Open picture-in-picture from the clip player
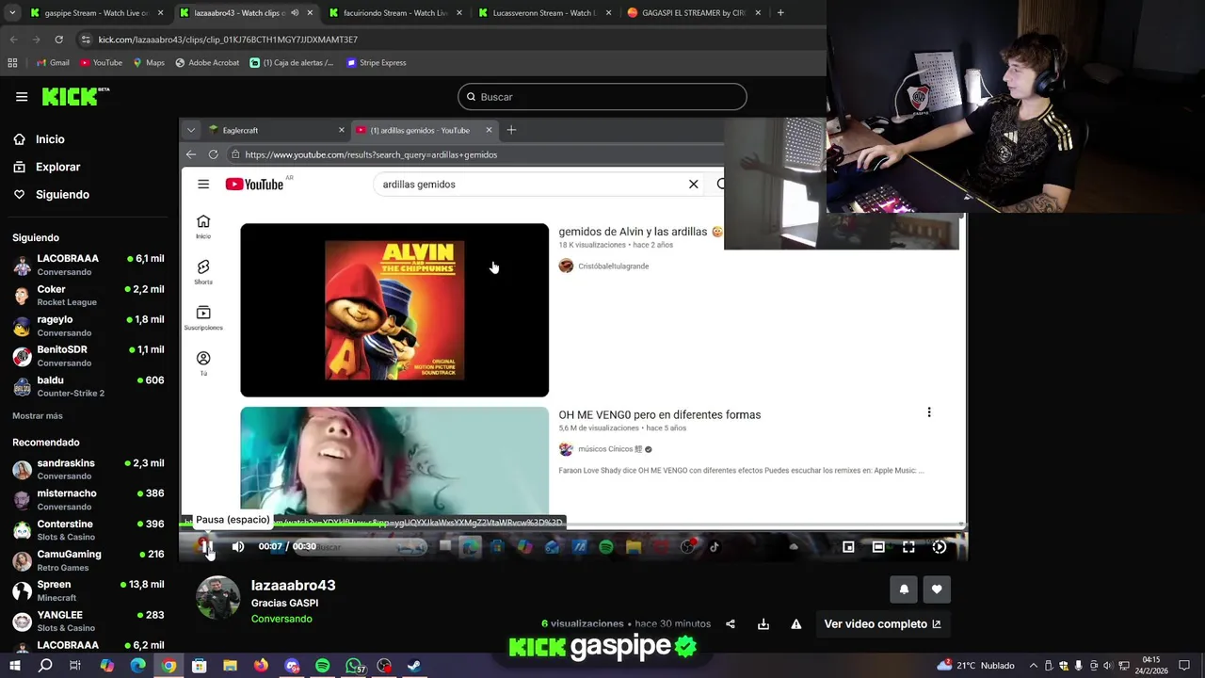 [848, 546]
